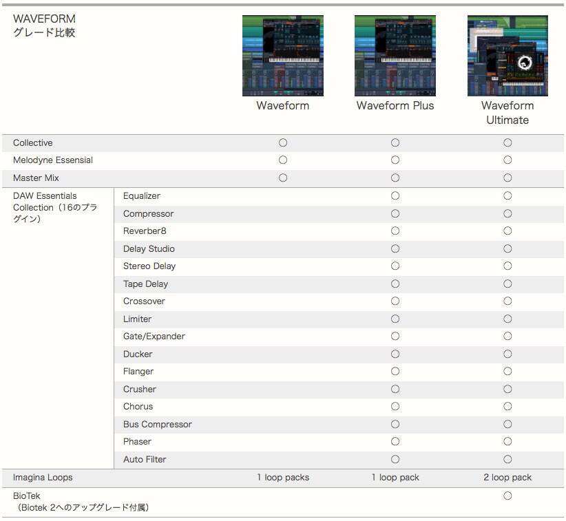Image resolution: width=566 pixels, height=521 pixels.
Task: Click the Phaser circle under Waveform Ultimate
Action: click(x=507, y=442)
